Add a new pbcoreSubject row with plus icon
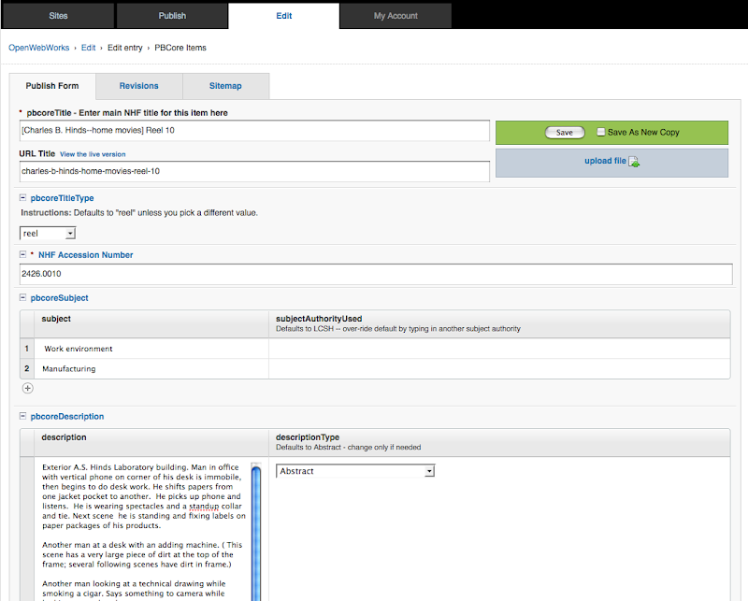 pyautogui.click(x=28, y=388)
